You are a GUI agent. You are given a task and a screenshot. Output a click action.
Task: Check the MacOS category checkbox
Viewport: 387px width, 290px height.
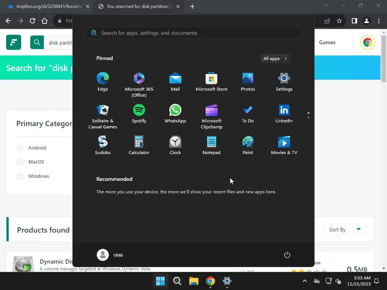[x=20, y=162]
